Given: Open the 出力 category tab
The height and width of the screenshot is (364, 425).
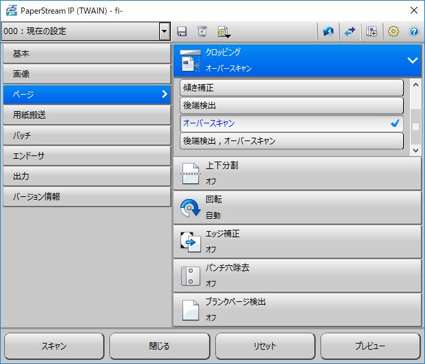Looking at the screenshot, I should (87, 176).
